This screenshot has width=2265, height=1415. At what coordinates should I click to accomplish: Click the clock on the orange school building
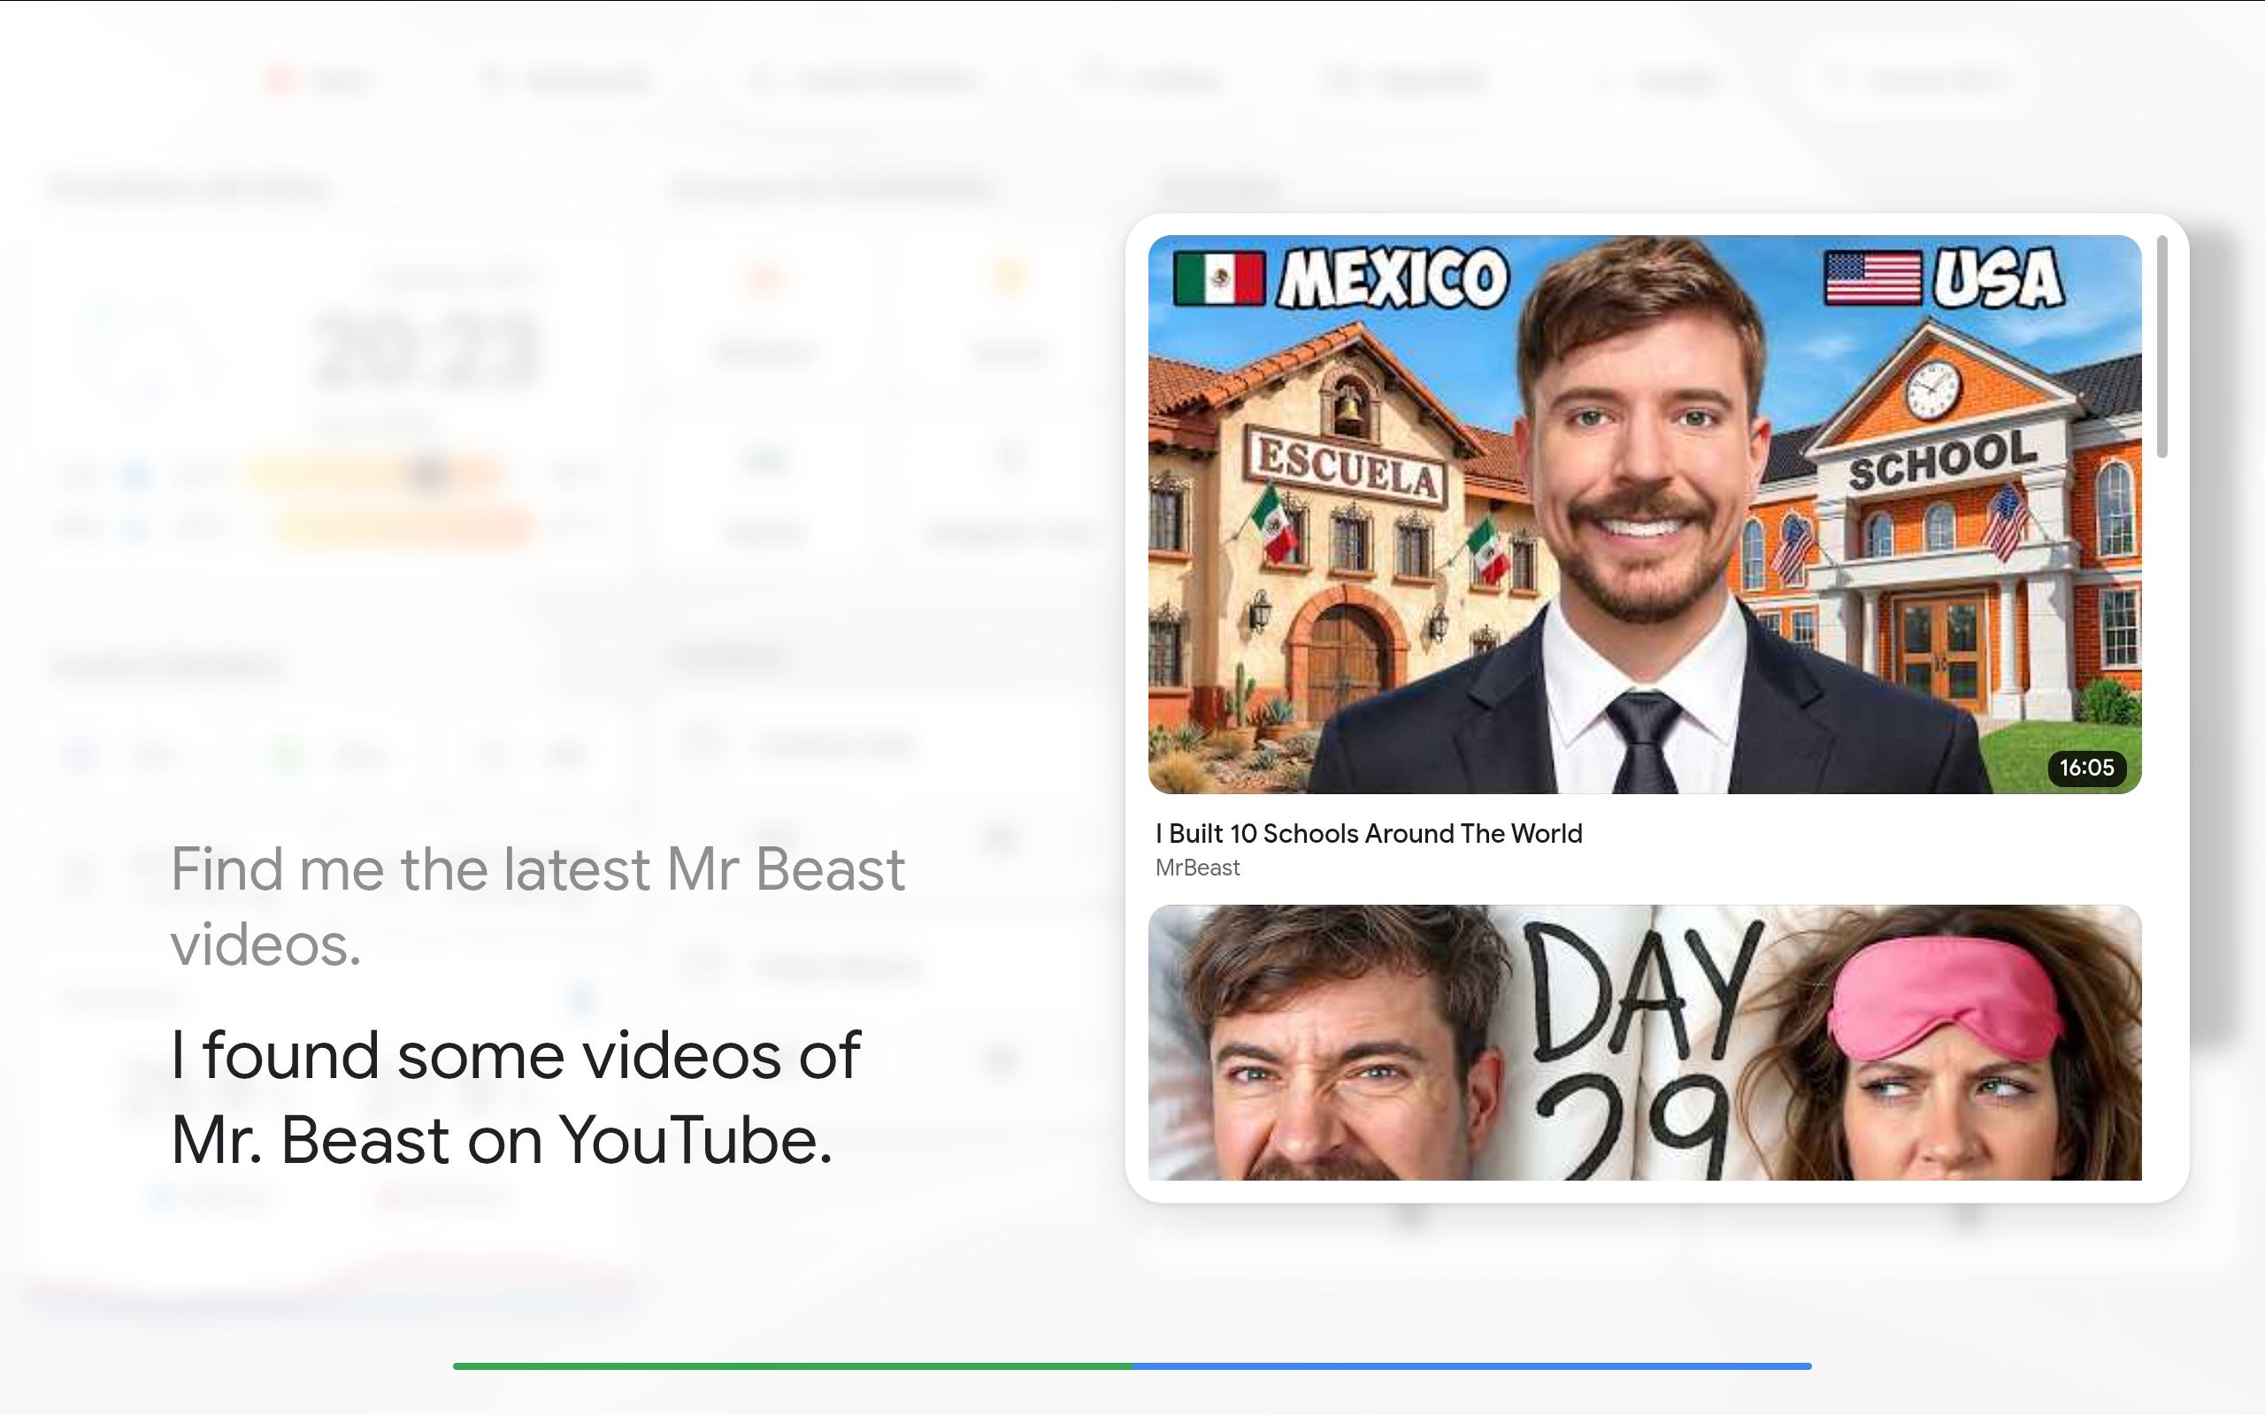coord(1932,389)
